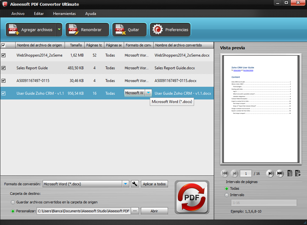Start conversion with the big PDF button
The width and height of the screenshot is (307, 225).
coord(192,197)
